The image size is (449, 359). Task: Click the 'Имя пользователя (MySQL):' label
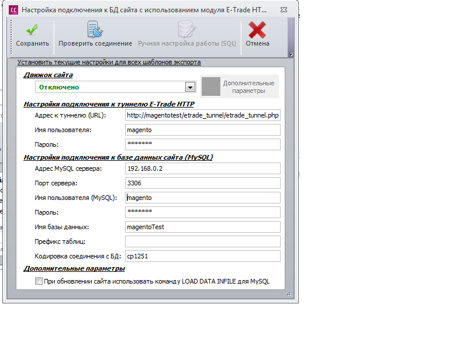pos(75,198)
